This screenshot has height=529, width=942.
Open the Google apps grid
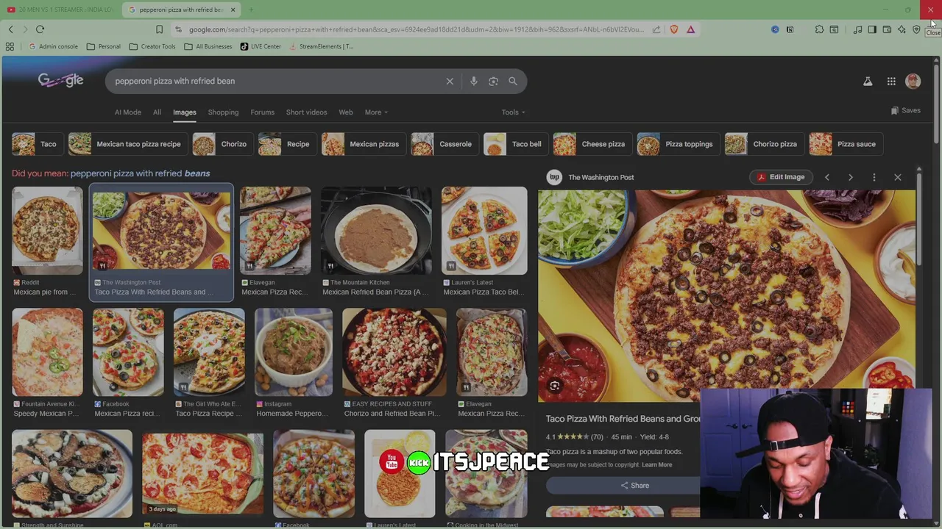(x=891, y=82)
